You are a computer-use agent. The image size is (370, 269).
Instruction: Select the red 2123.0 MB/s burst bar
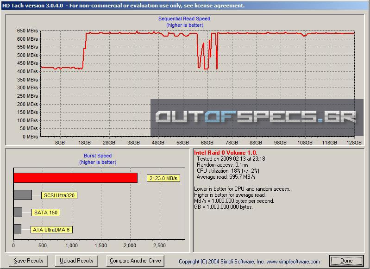[x=75, y=178]
